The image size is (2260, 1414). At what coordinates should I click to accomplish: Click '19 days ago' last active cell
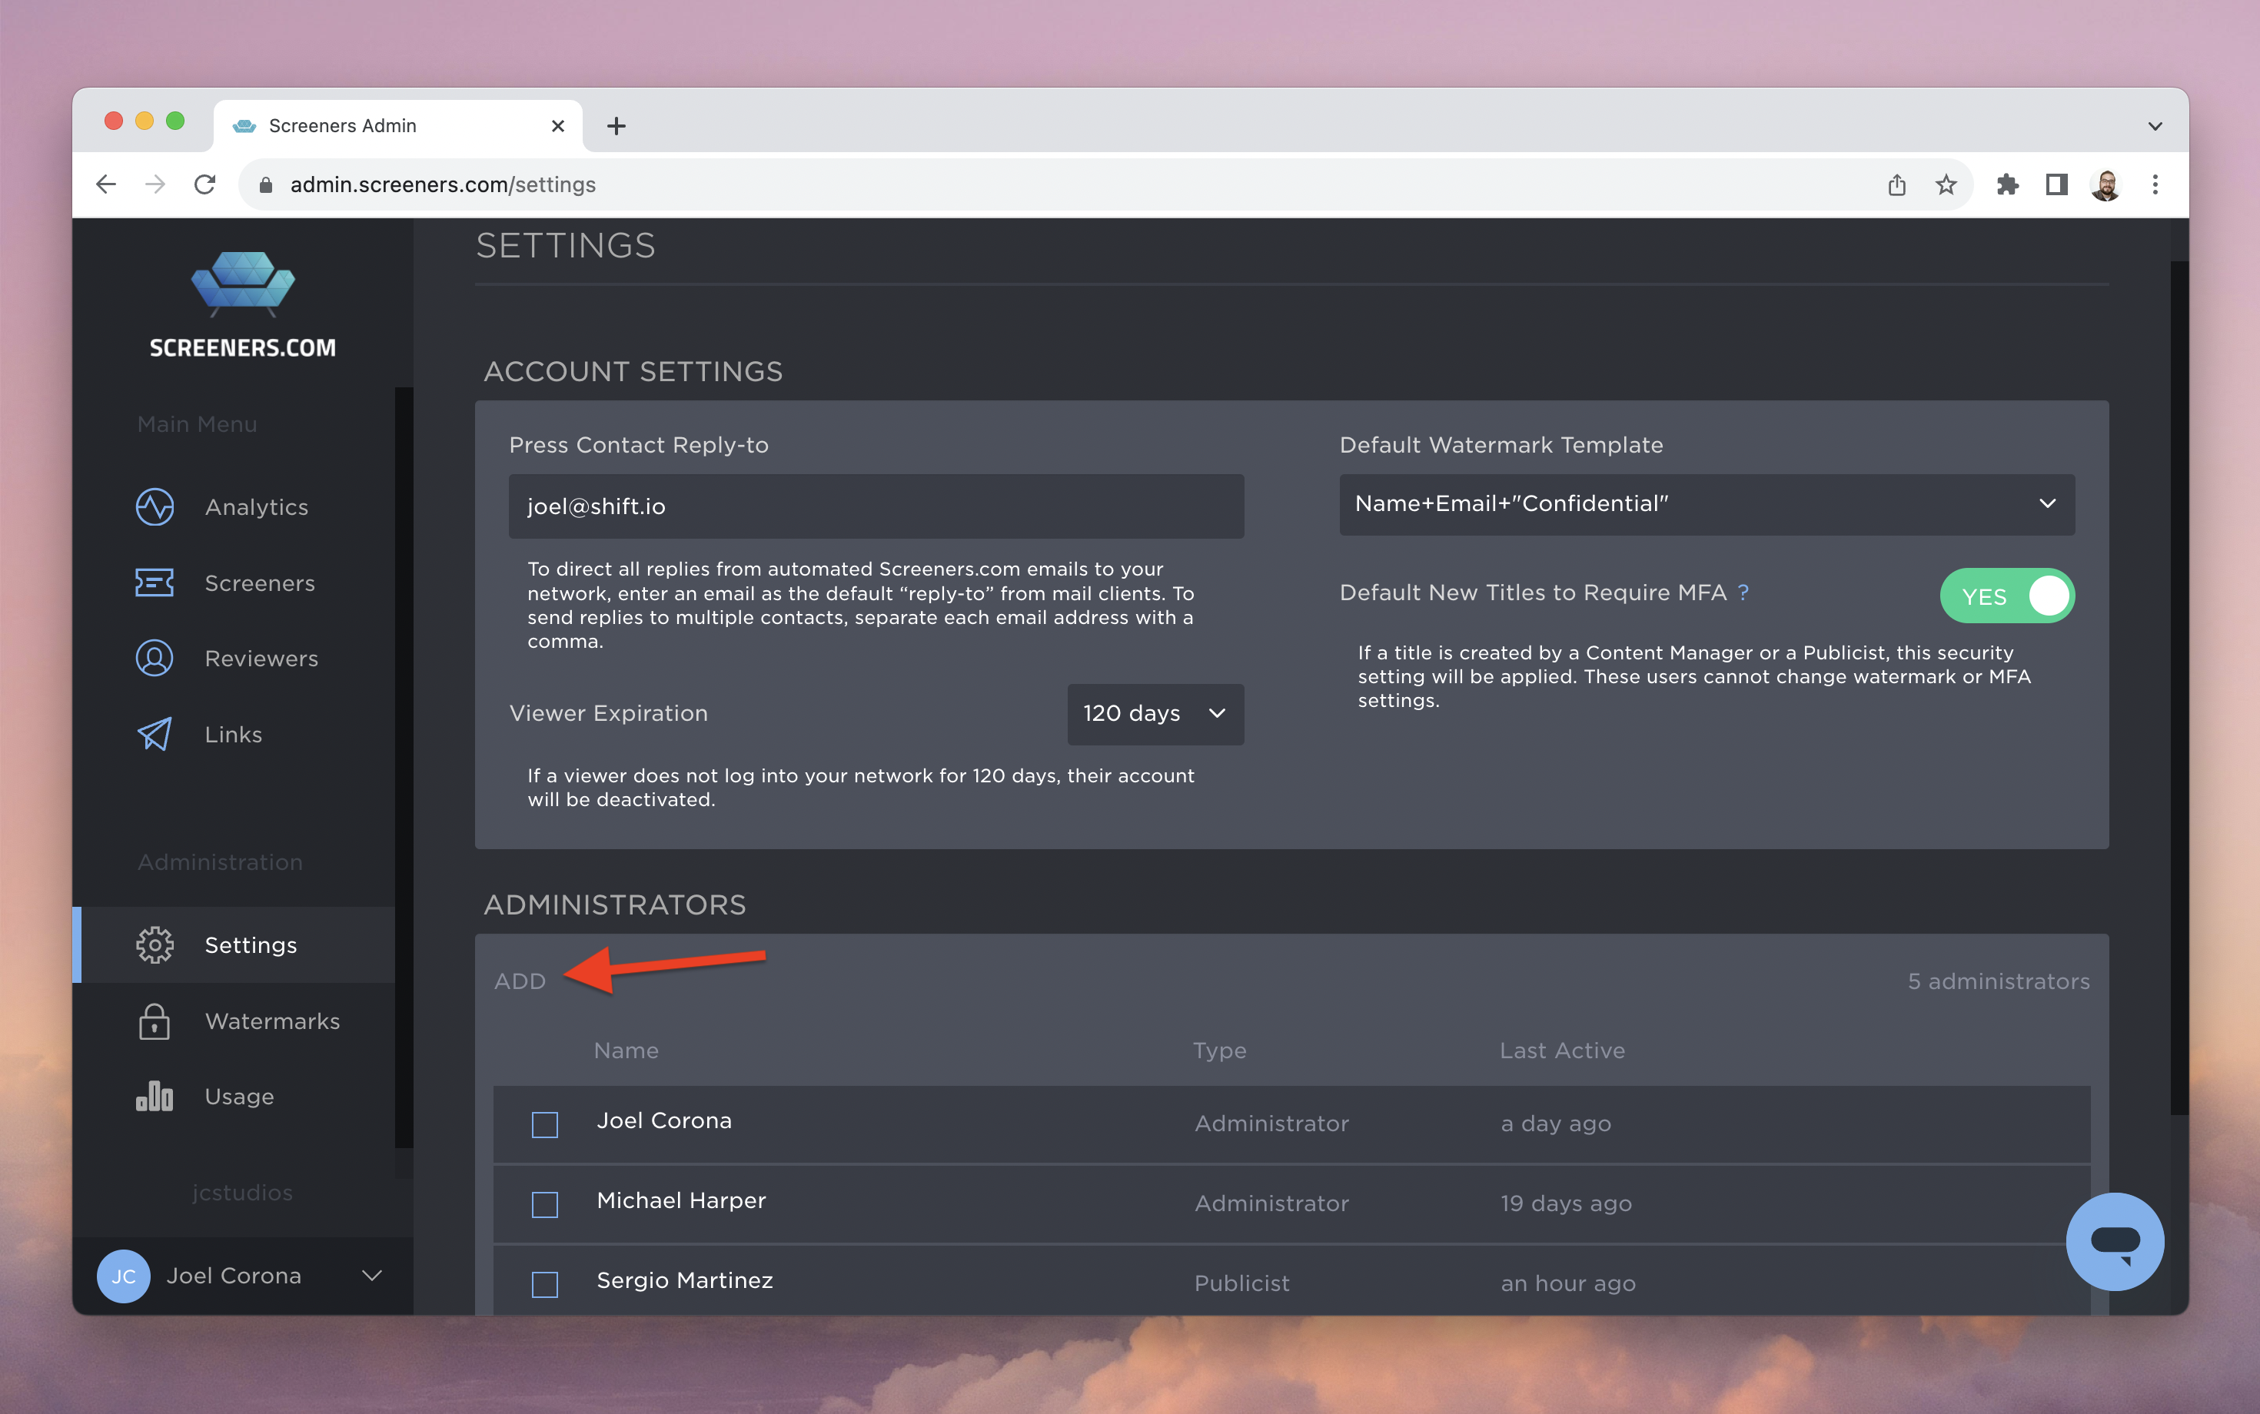point(1566,1203)
